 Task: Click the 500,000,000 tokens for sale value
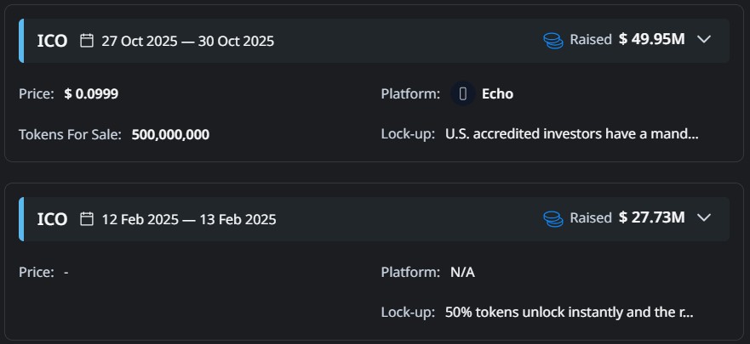(x=170, y=134)
